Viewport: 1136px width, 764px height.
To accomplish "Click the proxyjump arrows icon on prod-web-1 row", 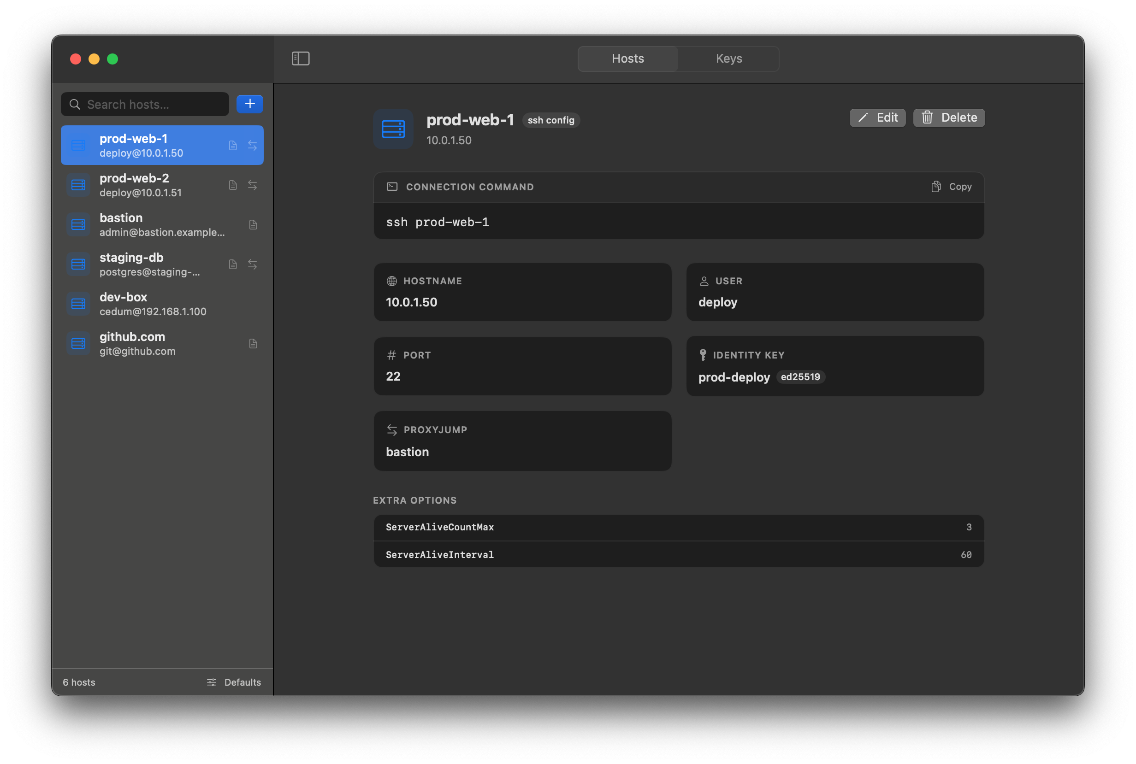I will tap(253, 145).
